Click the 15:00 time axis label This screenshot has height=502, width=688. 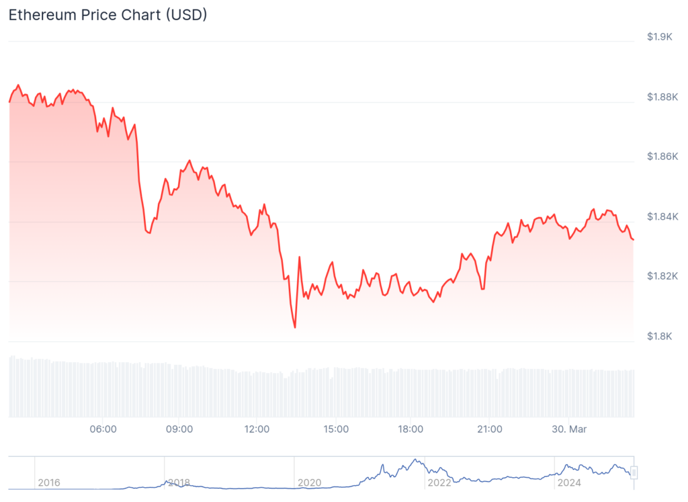(335, 429)
